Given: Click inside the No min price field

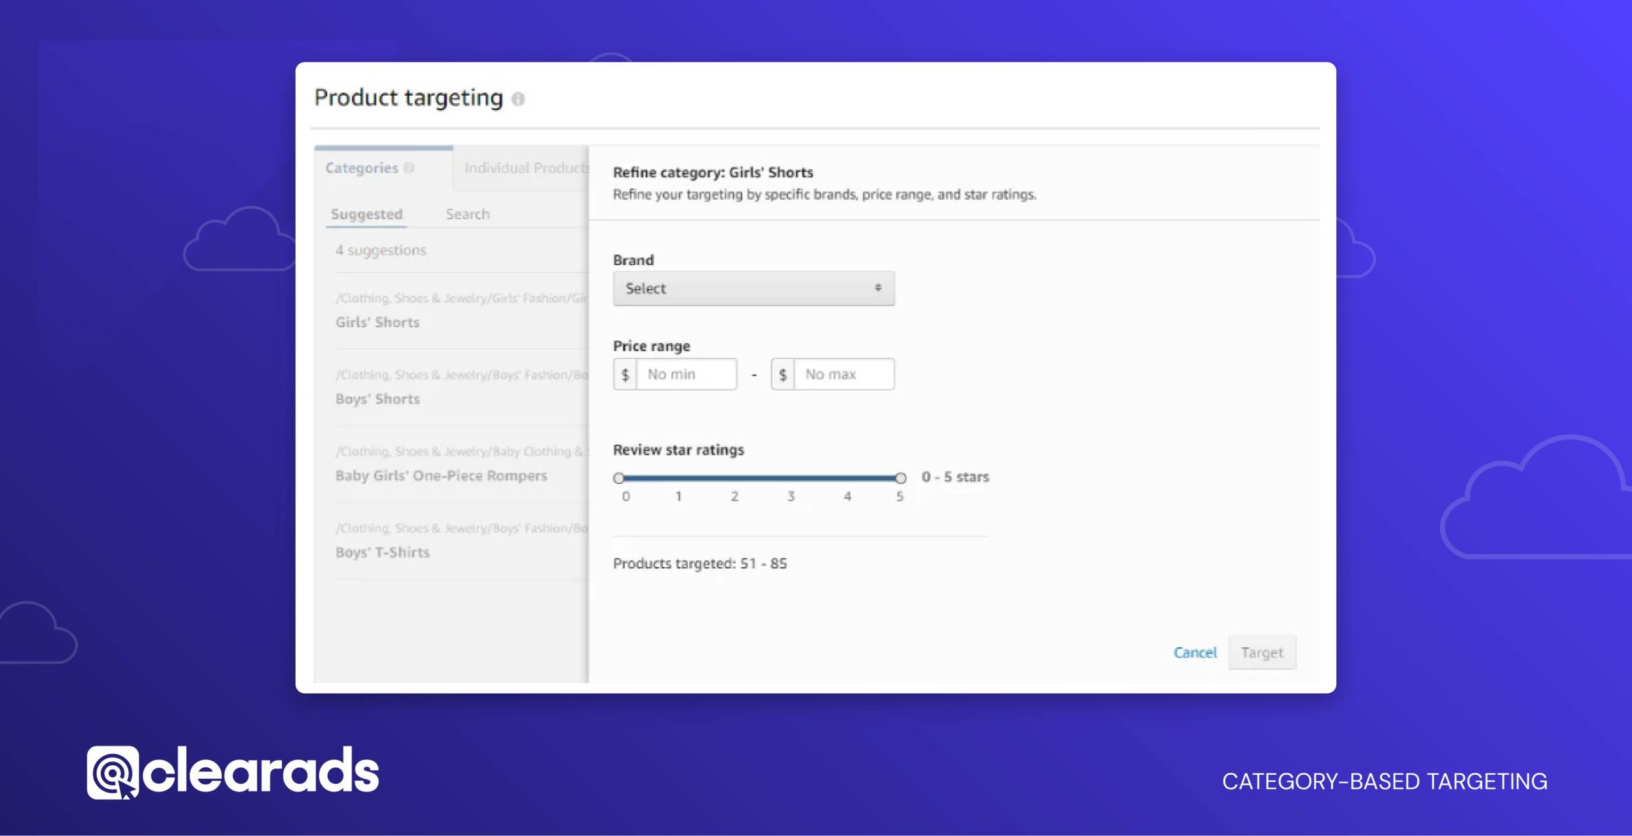Looking at the screenshot, I should (685, 374).
